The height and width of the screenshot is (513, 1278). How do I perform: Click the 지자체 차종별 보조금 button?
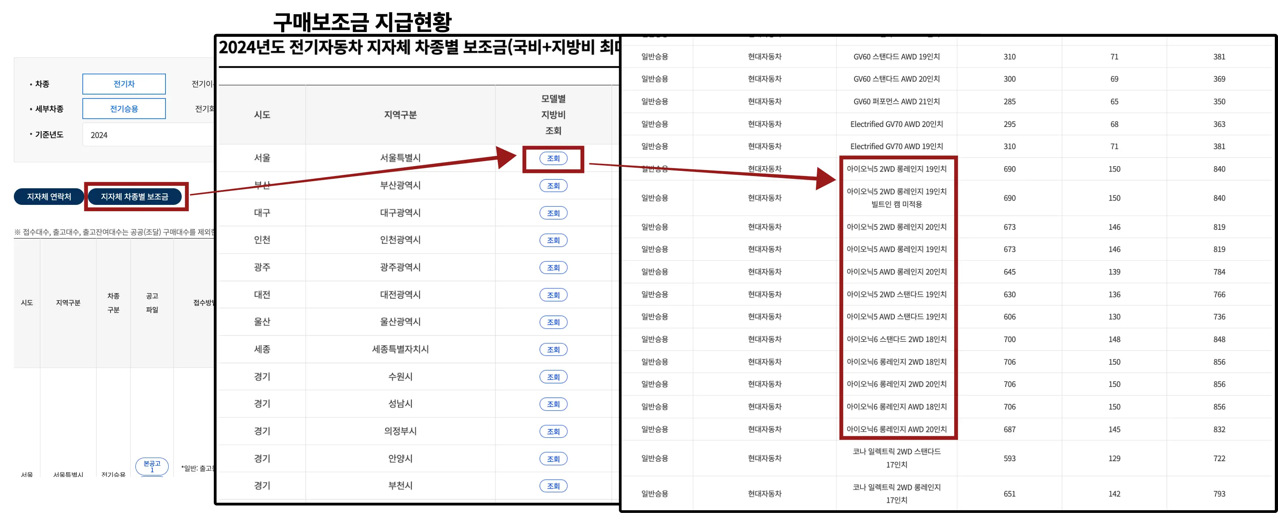tap(135, 197)
